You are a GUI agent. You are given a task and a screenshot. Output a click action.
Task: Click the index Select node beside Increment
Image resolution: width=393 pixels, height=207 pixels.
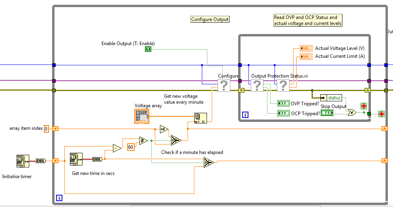[x=176, y=141]
